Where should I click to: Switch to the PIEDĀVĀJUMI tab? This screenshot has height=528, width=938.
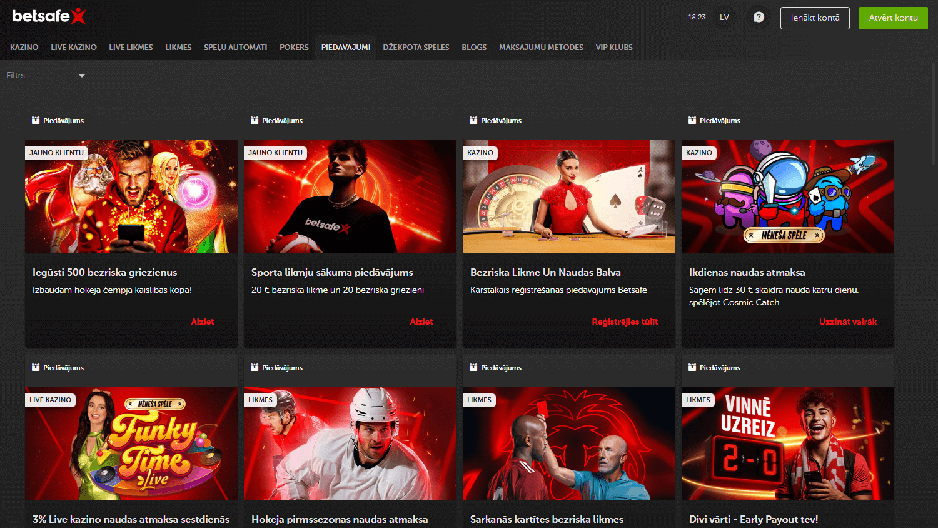tap(346, 47)
